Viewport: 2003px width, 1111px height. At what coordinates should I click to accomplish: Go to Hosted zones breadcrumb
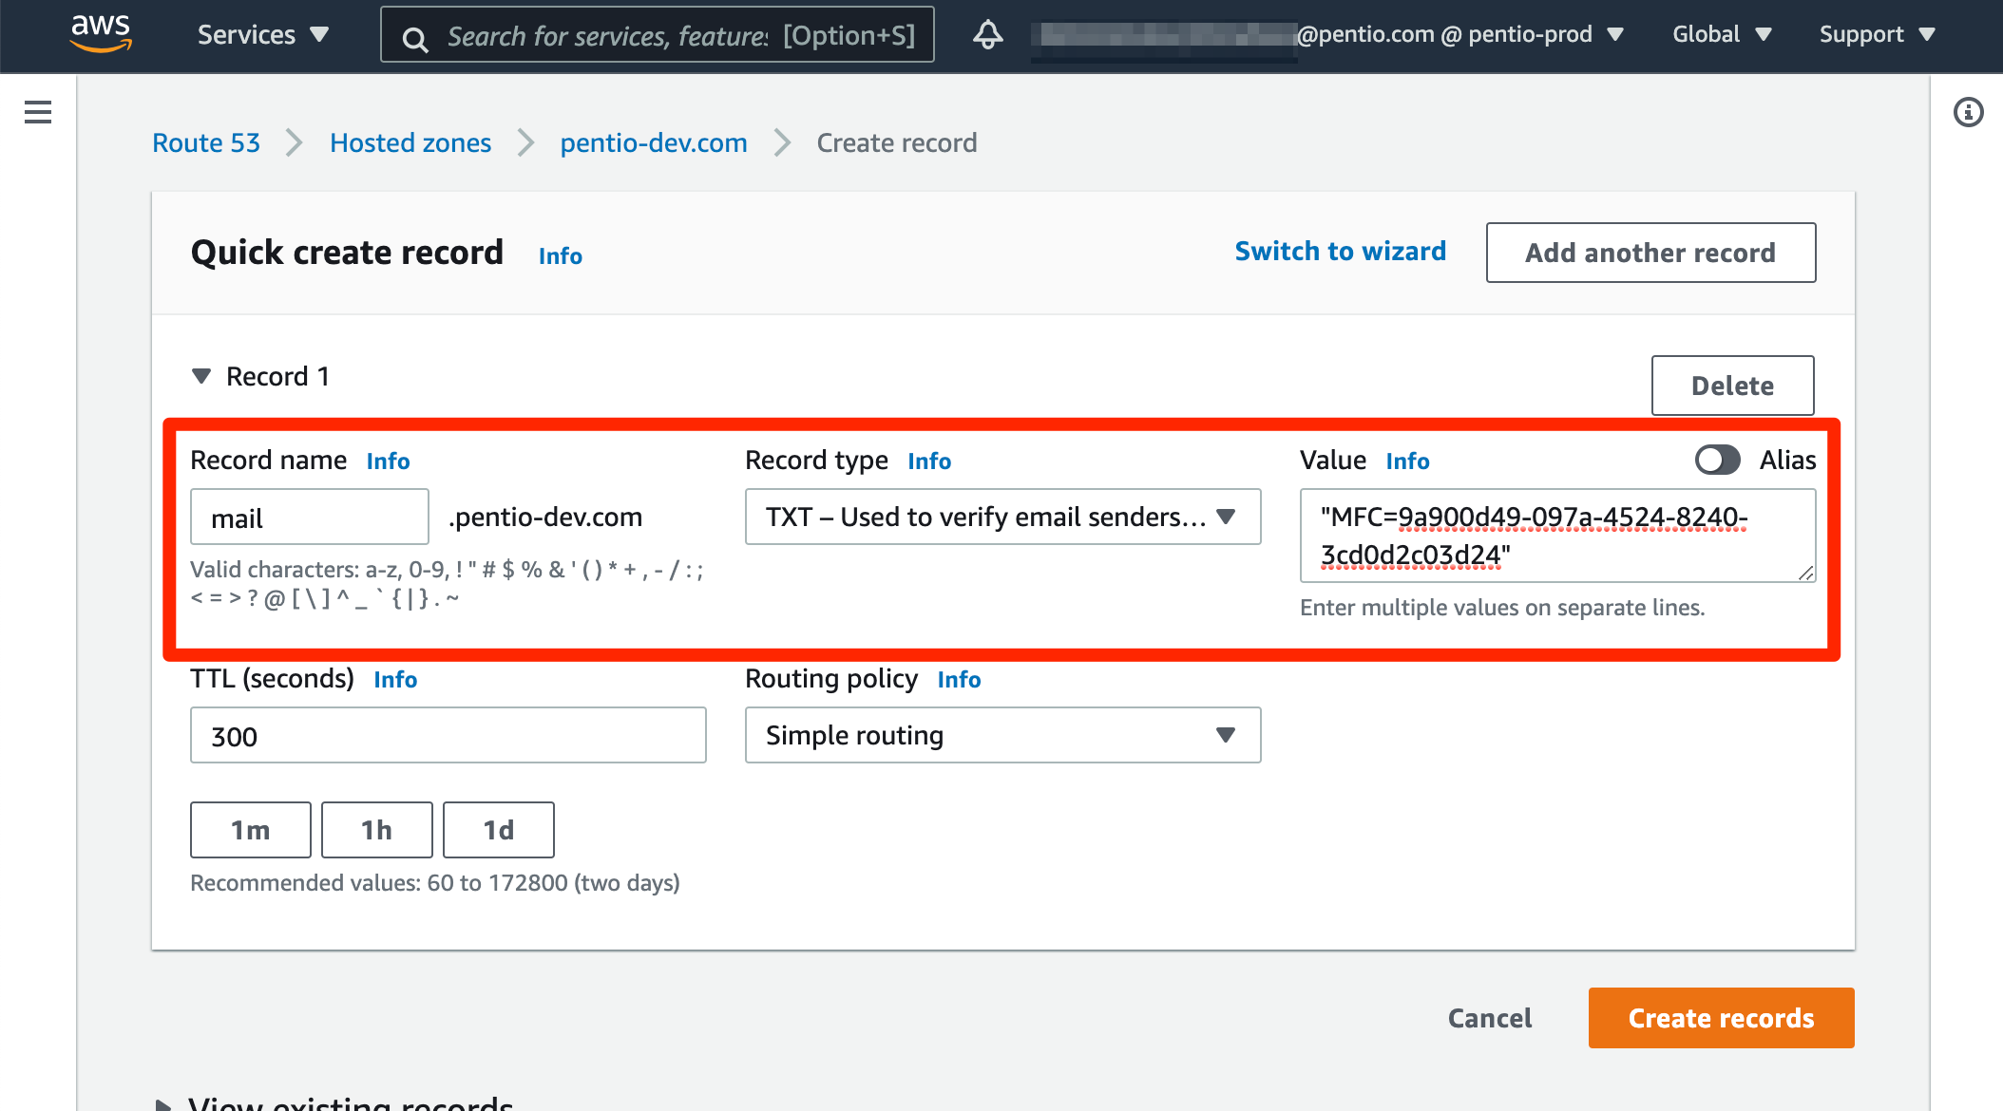point(410,142)
